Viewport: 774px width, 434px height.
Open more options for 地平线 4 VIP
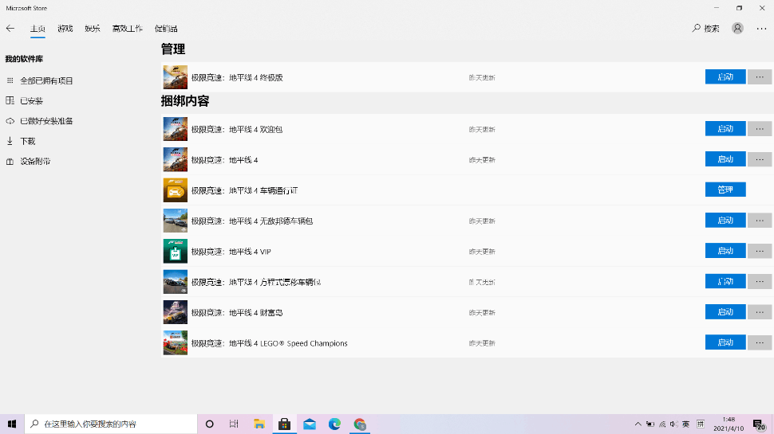pos(760,251)
